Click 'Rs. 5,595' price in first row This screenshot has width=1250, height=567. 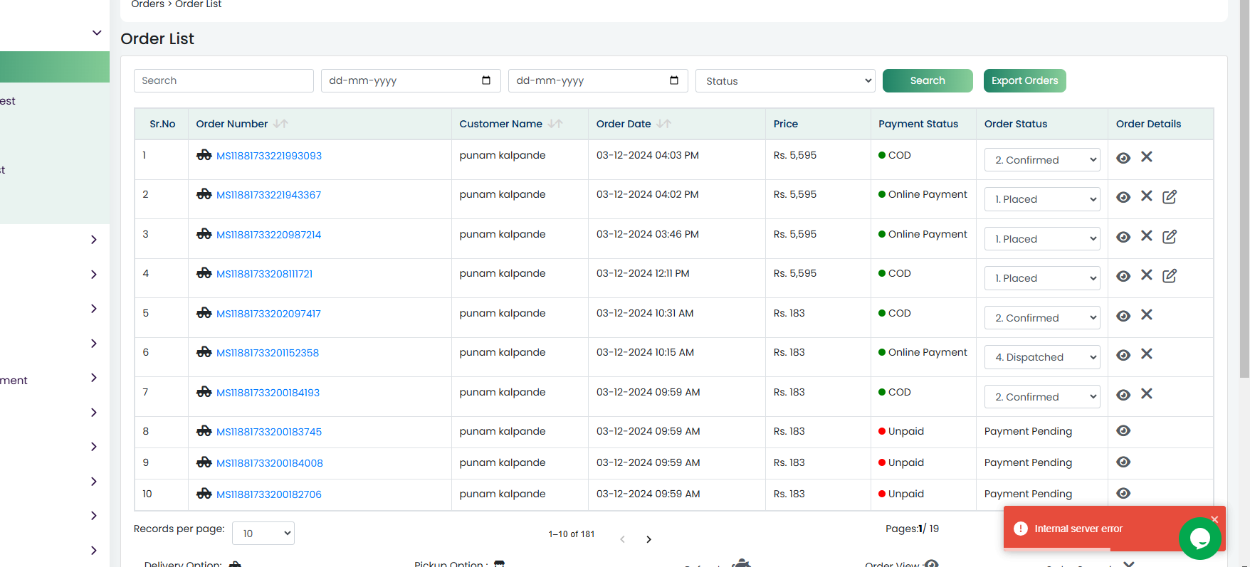795,155
